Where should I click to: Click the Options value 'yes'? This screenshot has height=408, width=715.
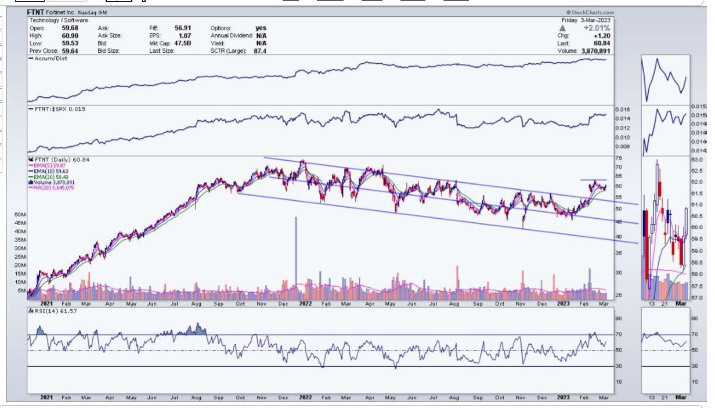[261, 28]
